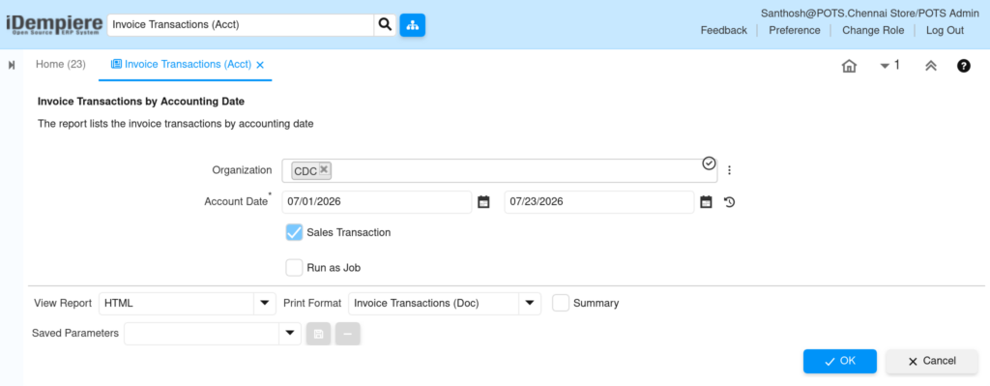Click the save parameters disk icon
This screenshot has height=386, width=990.
pyautogui.click(x=318, y=334)
